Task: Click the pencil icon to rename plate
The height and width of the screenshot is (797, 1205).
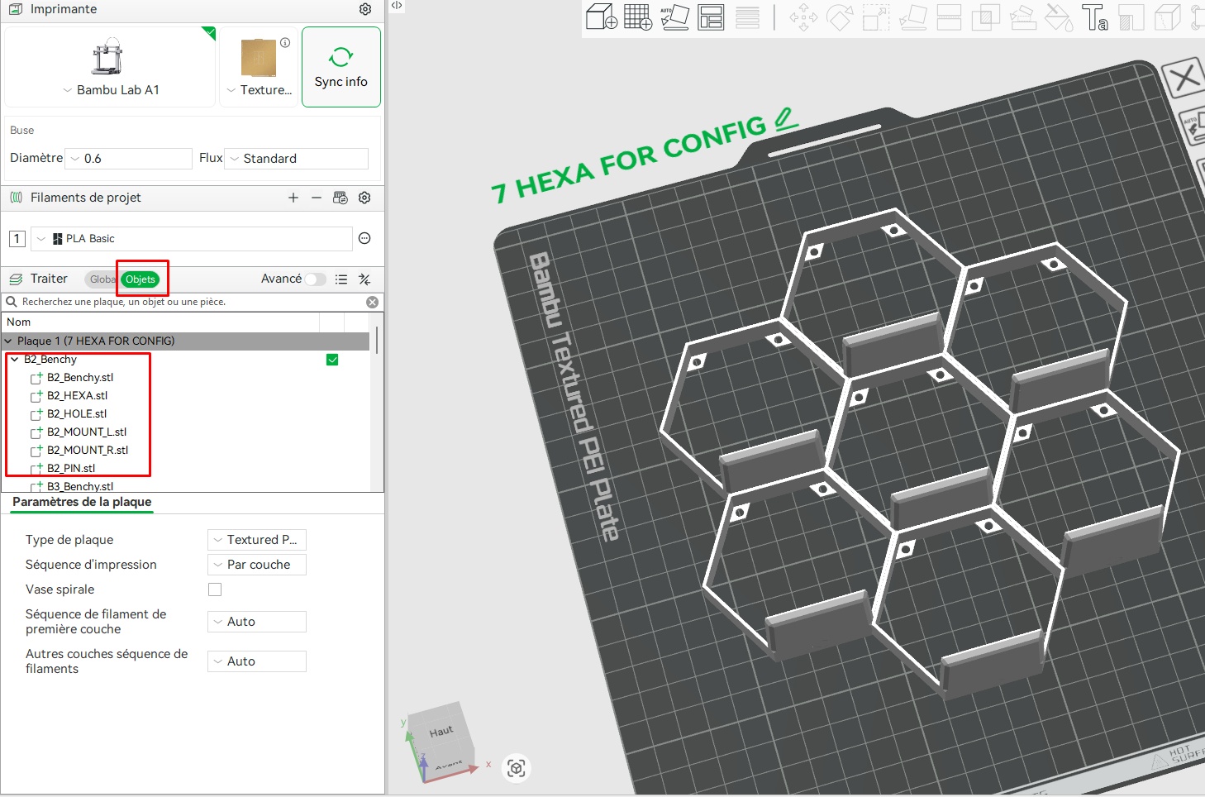Action: (x=786, y=119)
